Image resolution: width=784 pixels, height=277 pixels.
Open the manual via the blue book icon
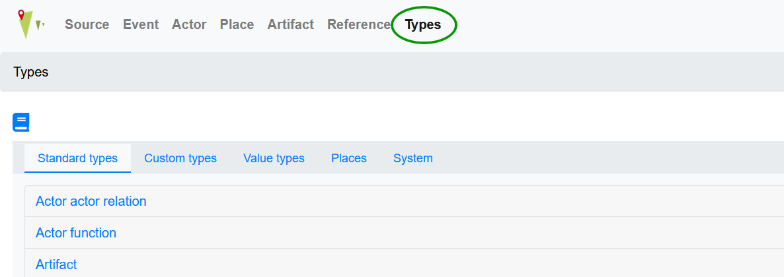(21, 122)
